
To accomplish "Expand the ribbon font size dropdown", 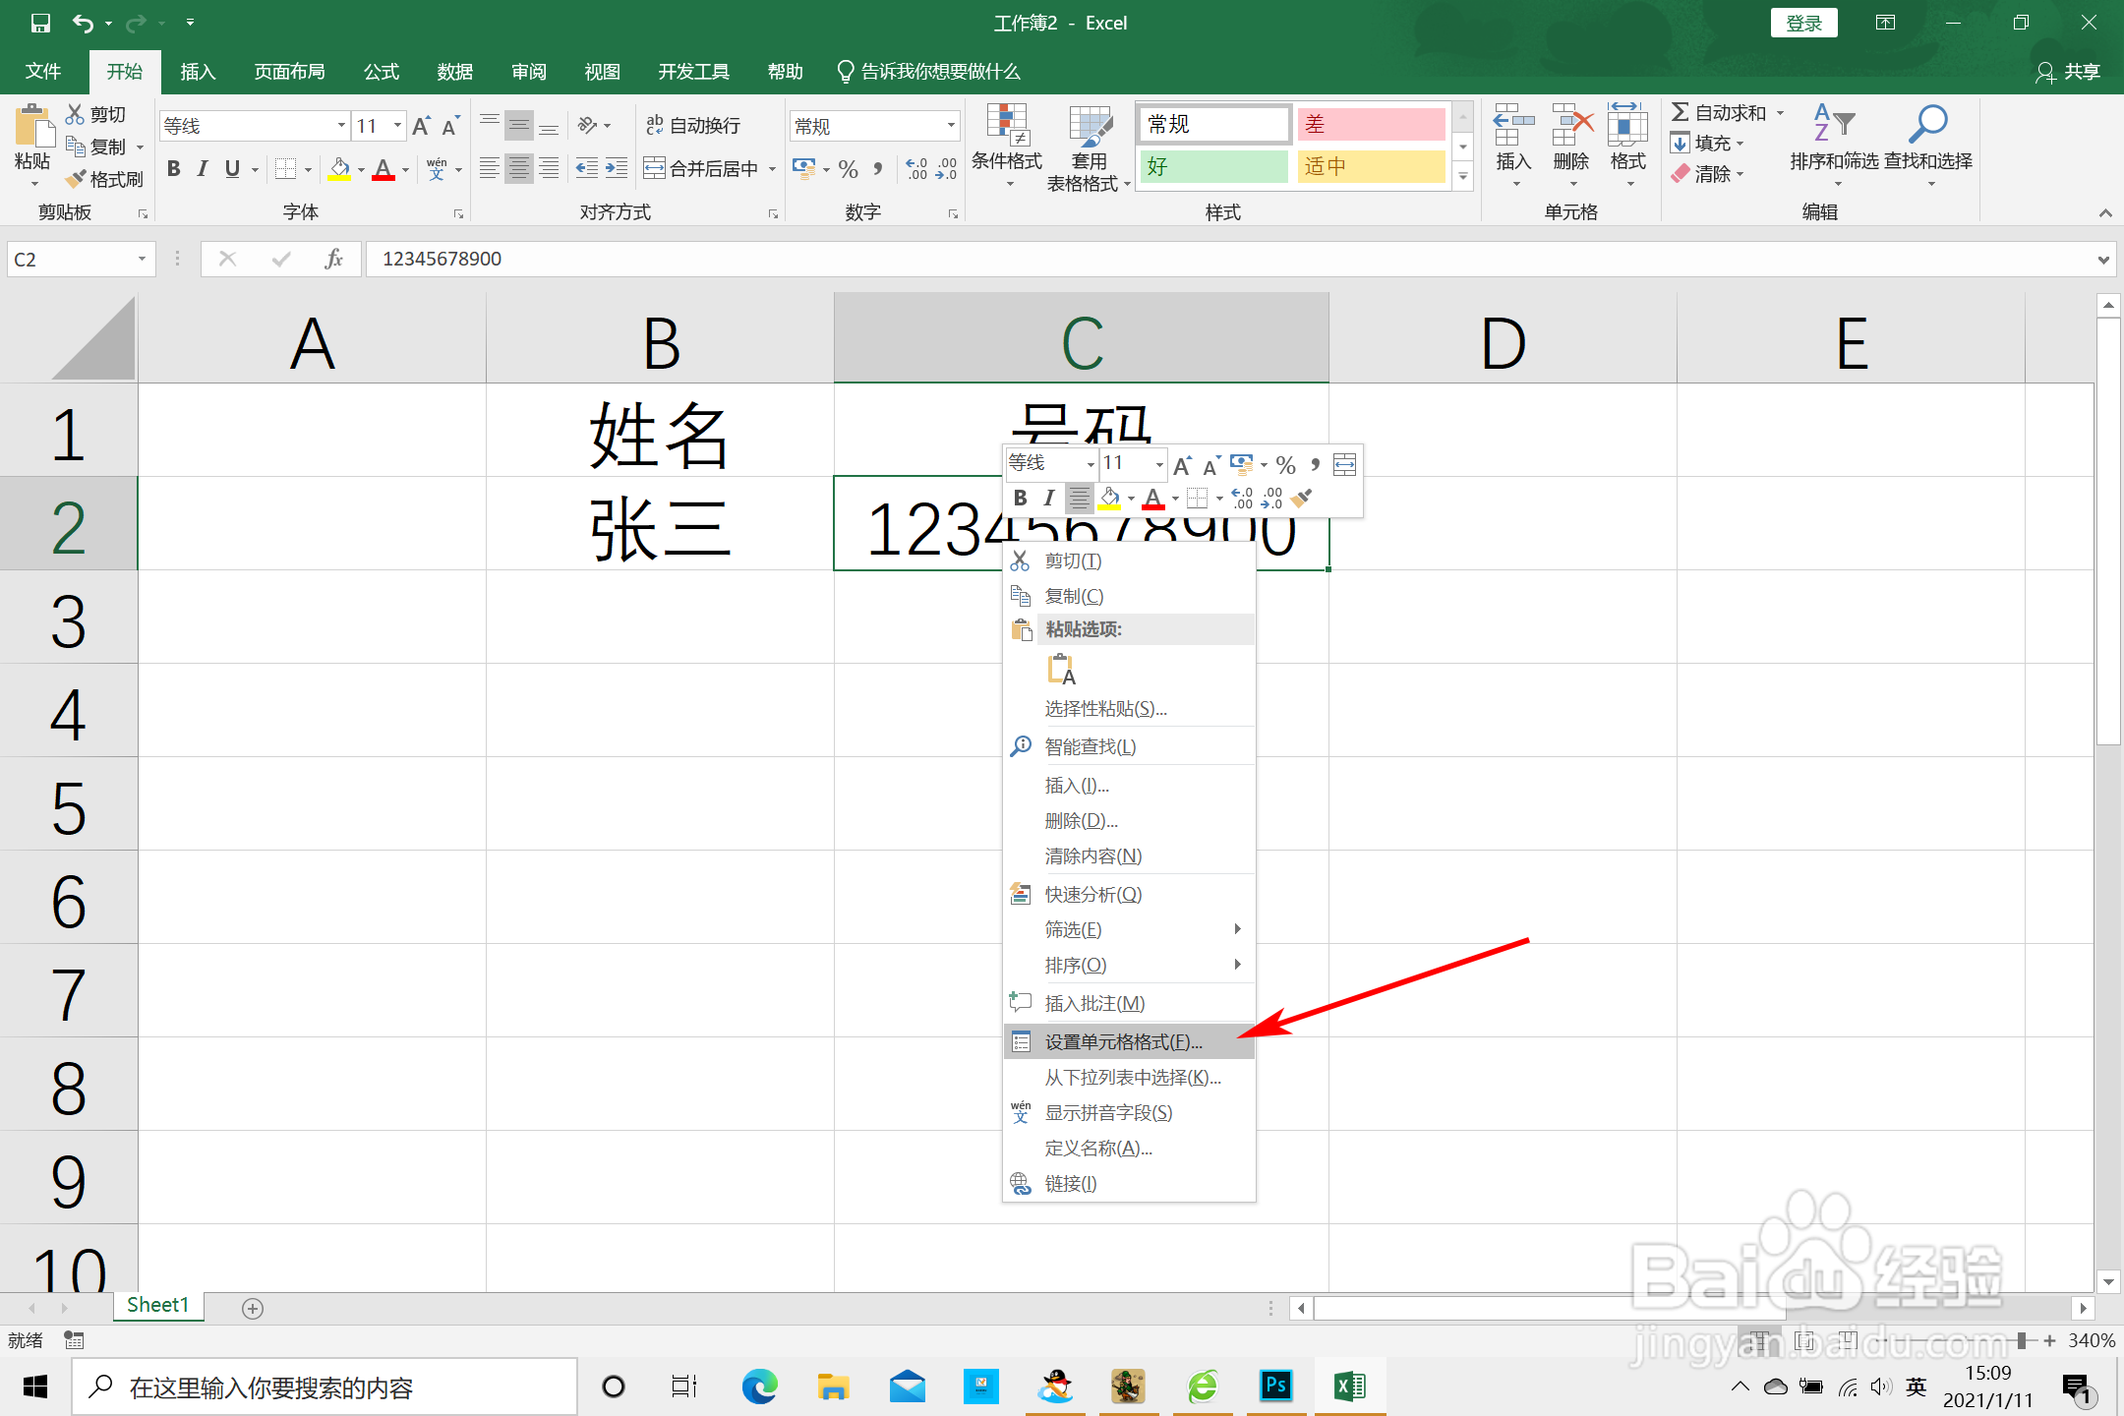I will tap(397, 126).
